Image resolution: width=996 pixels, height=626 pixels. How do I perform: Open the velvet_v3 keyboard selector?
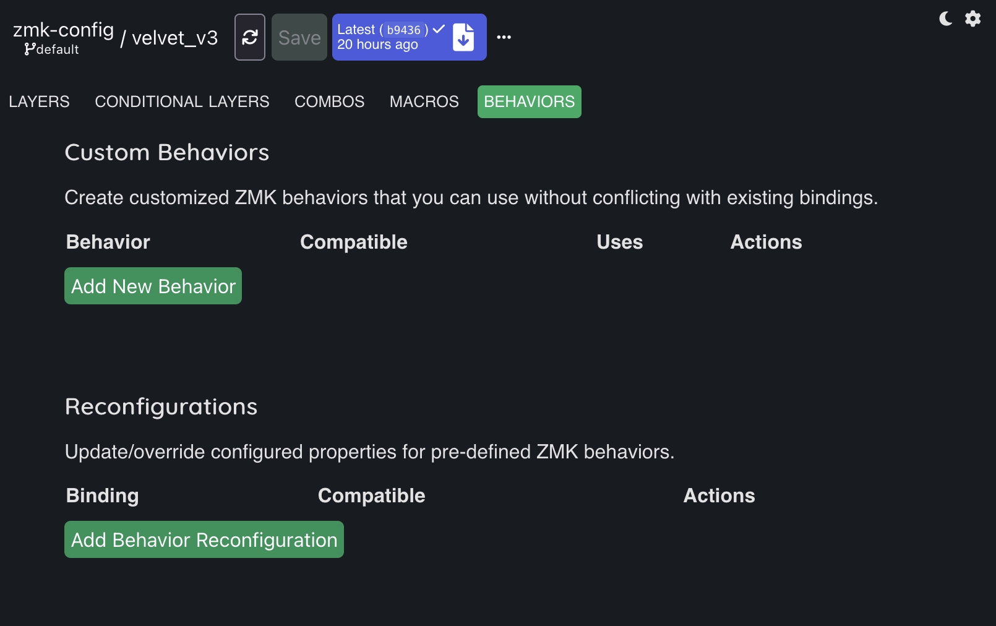175,38
